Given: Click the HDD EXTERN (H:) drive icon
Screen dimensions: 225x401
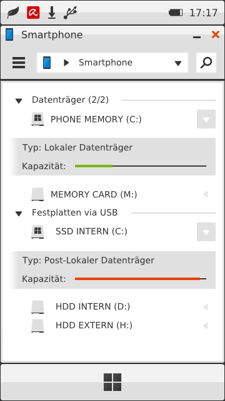Looking at the screenshot, I should pyautogui.click(x=37, y=326).
